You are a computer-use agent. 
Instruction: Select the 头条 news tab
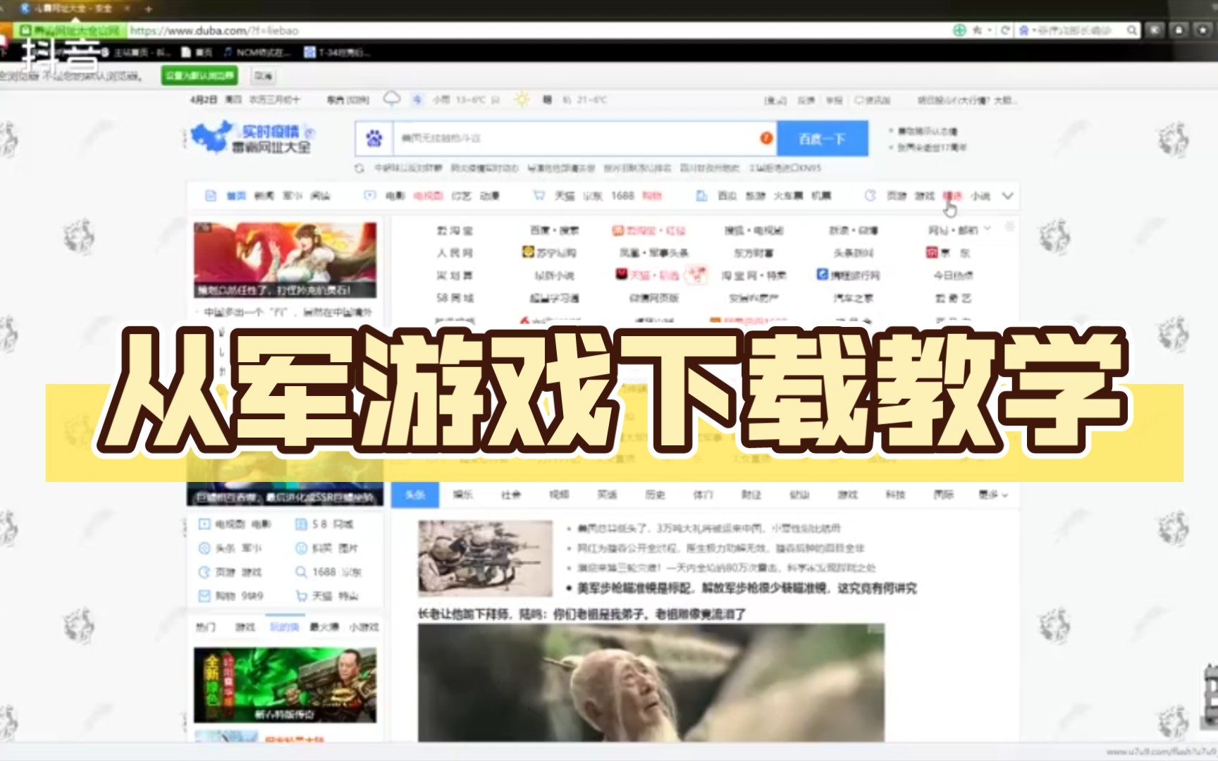coord(415,495)
